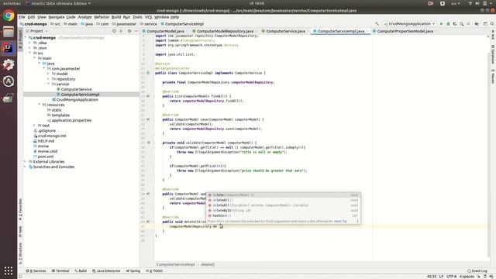Switch to ComputerModel.java tab
Viewport: 496px width, 279px height.
(165, 31)
